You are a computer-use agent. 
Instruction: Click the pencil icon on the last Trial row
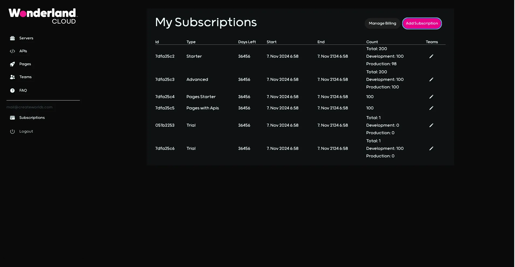431,148
